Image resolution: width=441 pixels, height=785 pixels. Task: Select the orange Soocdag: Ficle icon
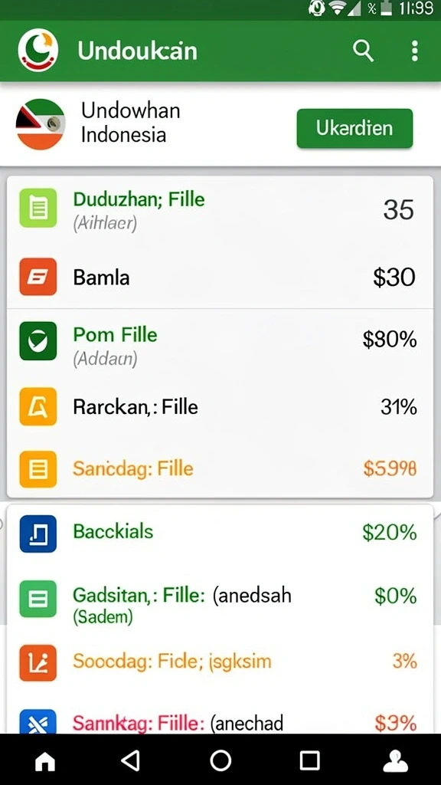pos(38,663)
